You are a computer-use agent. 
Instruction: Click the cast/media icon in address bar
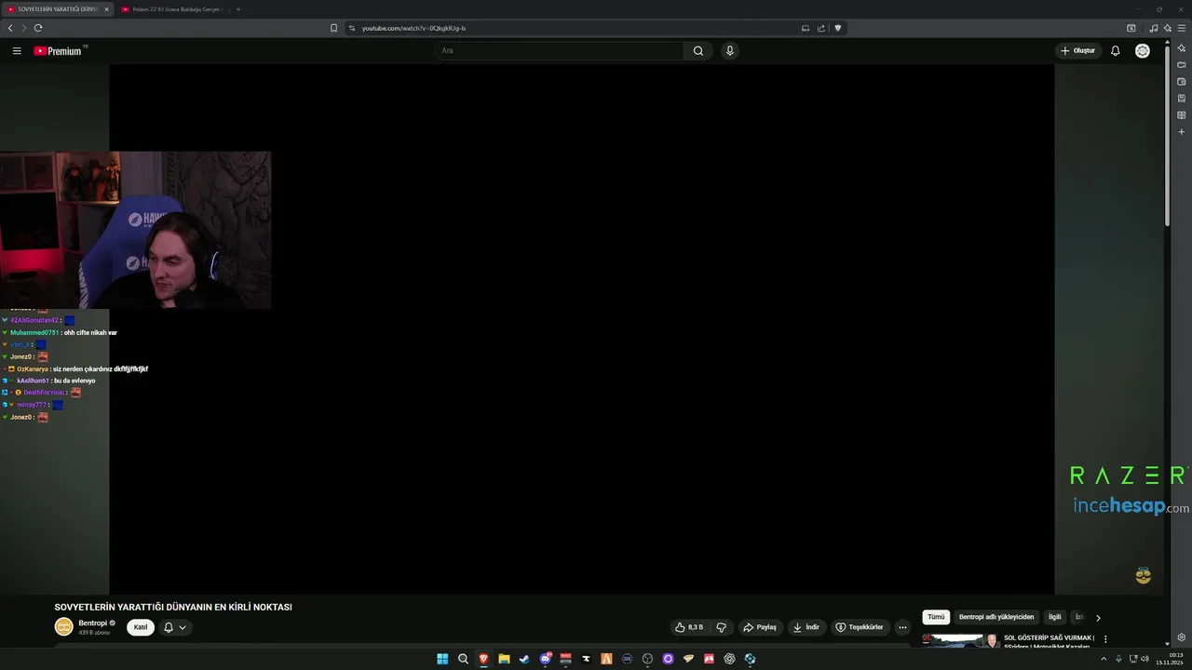pos(806,28)
